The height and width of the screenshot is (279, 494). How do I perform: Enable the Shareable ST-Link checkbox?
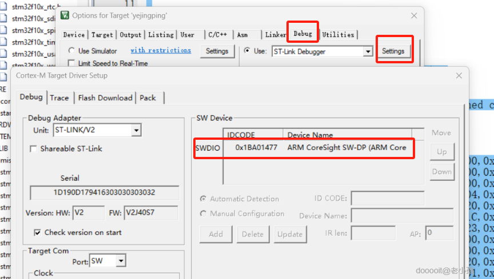point(33,149)
